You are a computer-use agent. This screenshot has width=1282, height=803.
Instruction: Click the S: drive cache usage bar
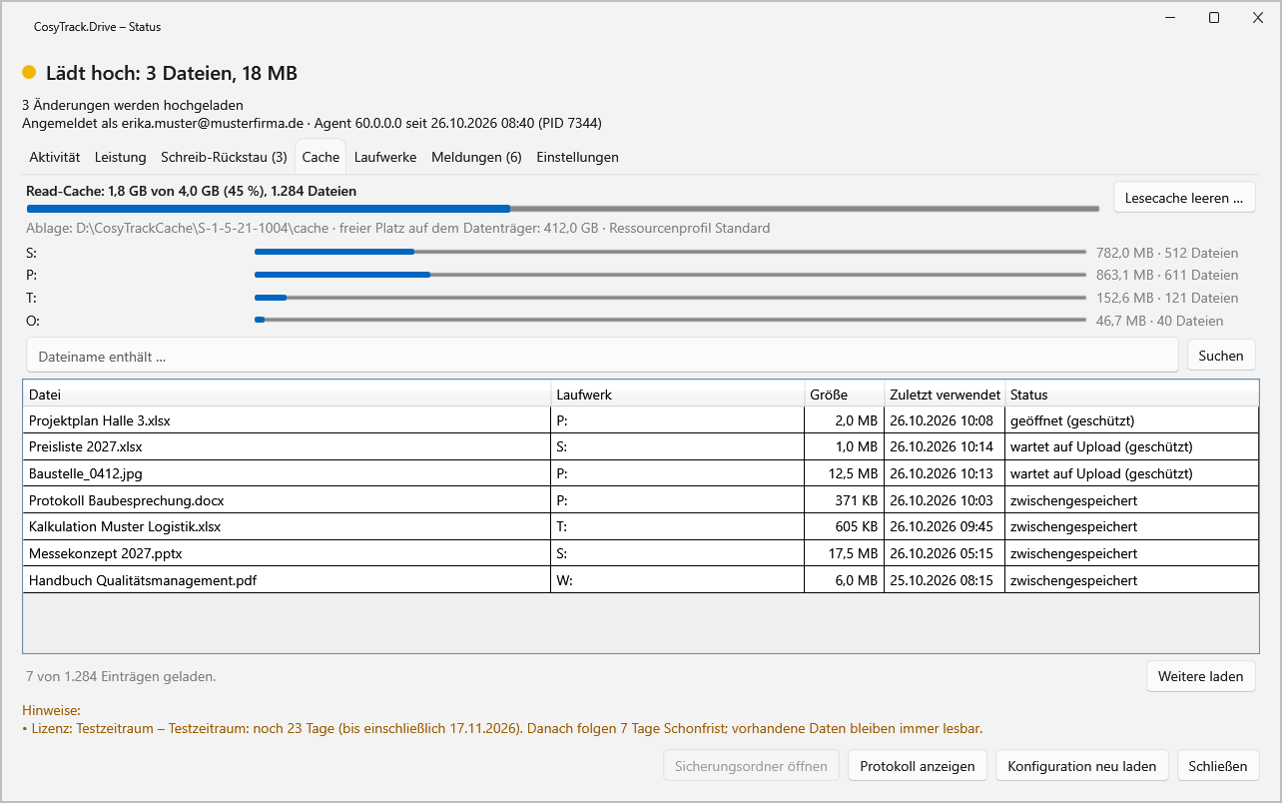(670, 252)
